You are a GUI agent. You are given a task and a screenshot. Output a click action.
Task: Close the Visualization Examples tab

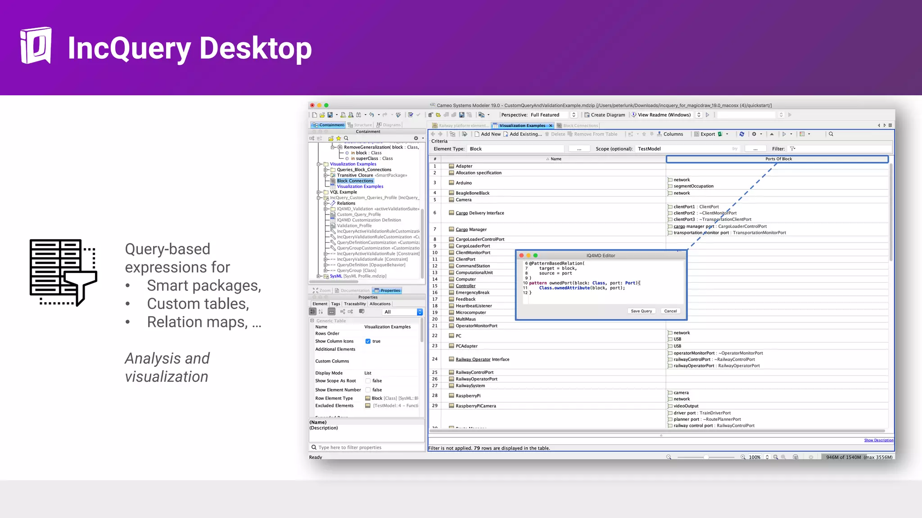tap(550, 126)
